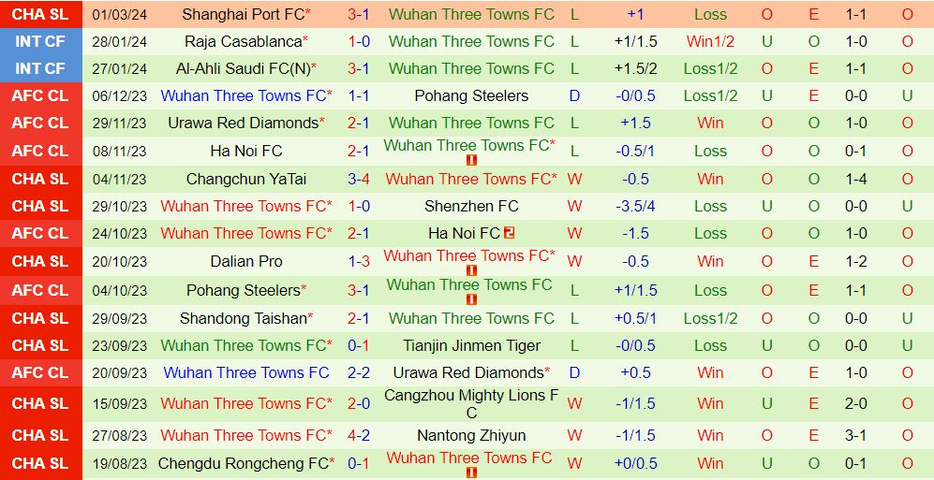Click red card icon beside Ha Noi FC, 24/10/23
This screenshot has height=480, width=934.
(x=510, y=233)
